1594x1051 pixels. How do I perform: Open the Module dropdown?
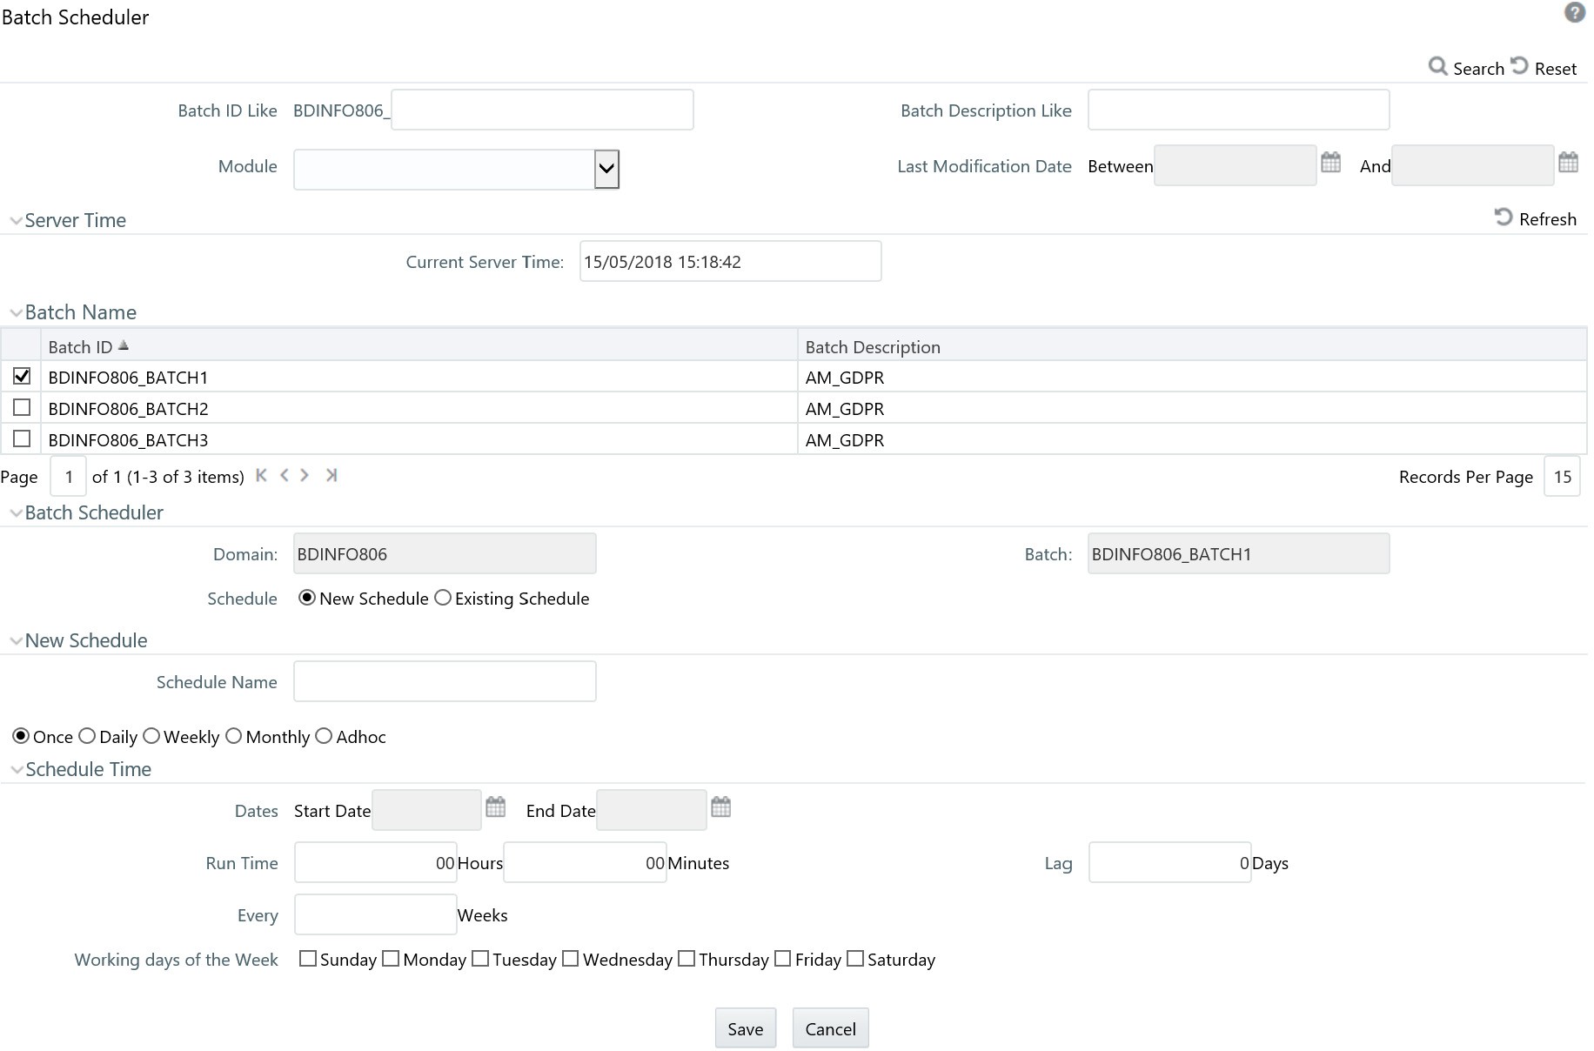click(x=606, y=169)
